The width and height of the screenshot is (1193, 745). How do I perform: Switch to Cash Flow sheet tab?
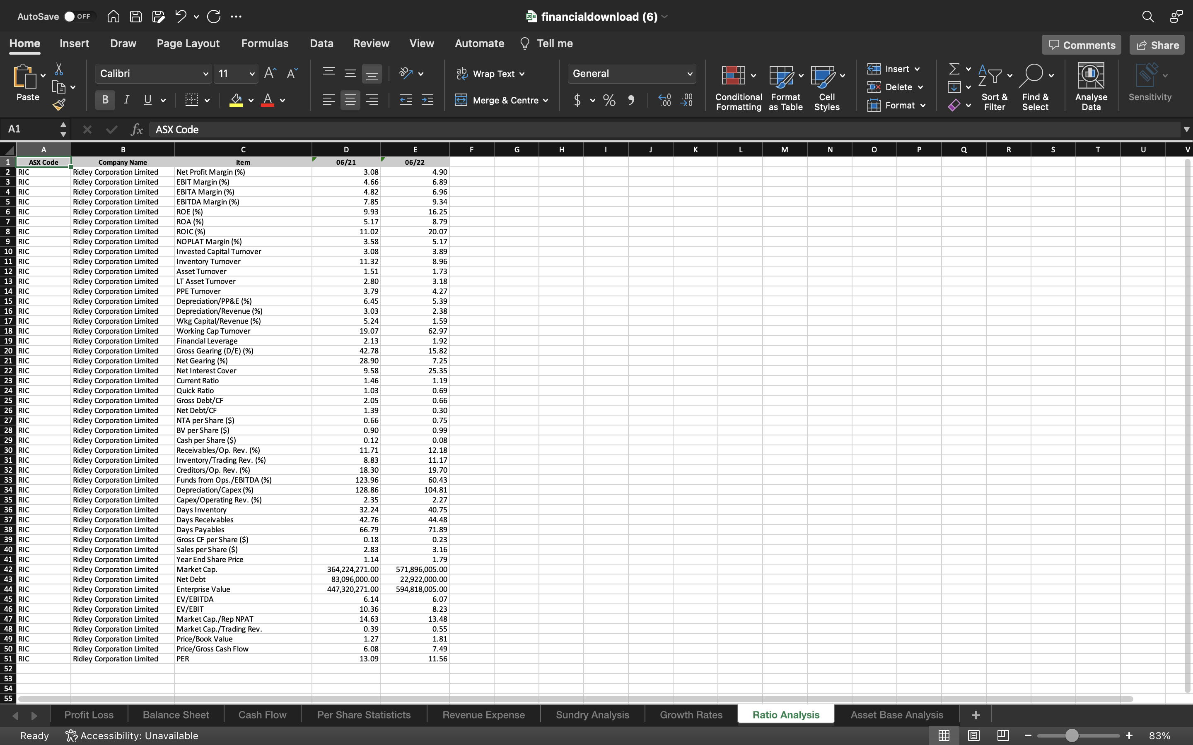pos(262,714)
